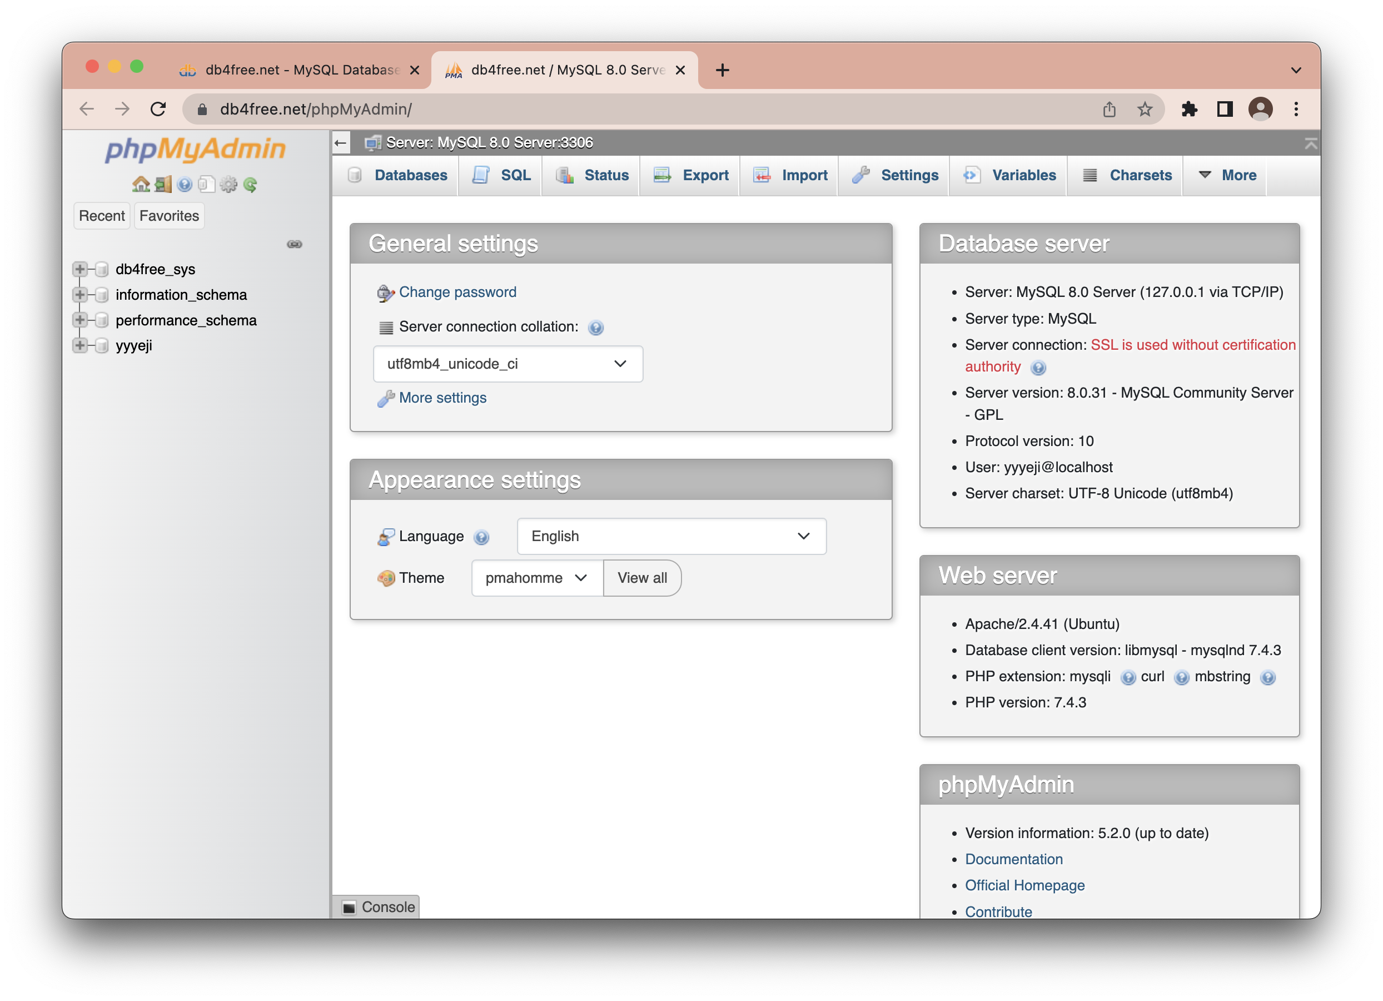Select the information_schema database name
Viewport: 1383px width, 1001px height.
[181, 295]
